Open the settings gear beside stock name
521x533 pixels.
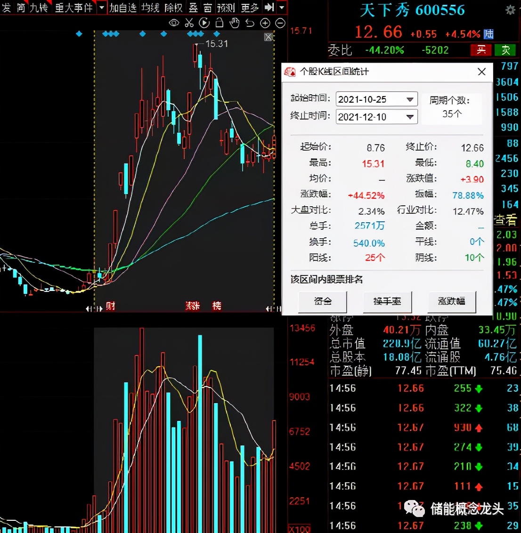[x=510, y=10]
